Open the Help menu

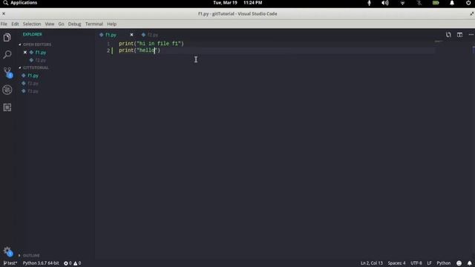point(112,24)
